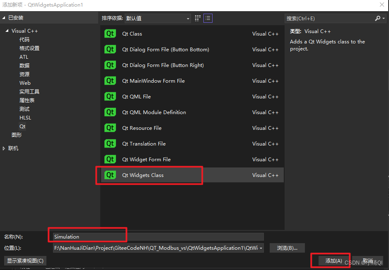Select the Web category
This screenshot has width=389, height=270.
click(25, 83)
